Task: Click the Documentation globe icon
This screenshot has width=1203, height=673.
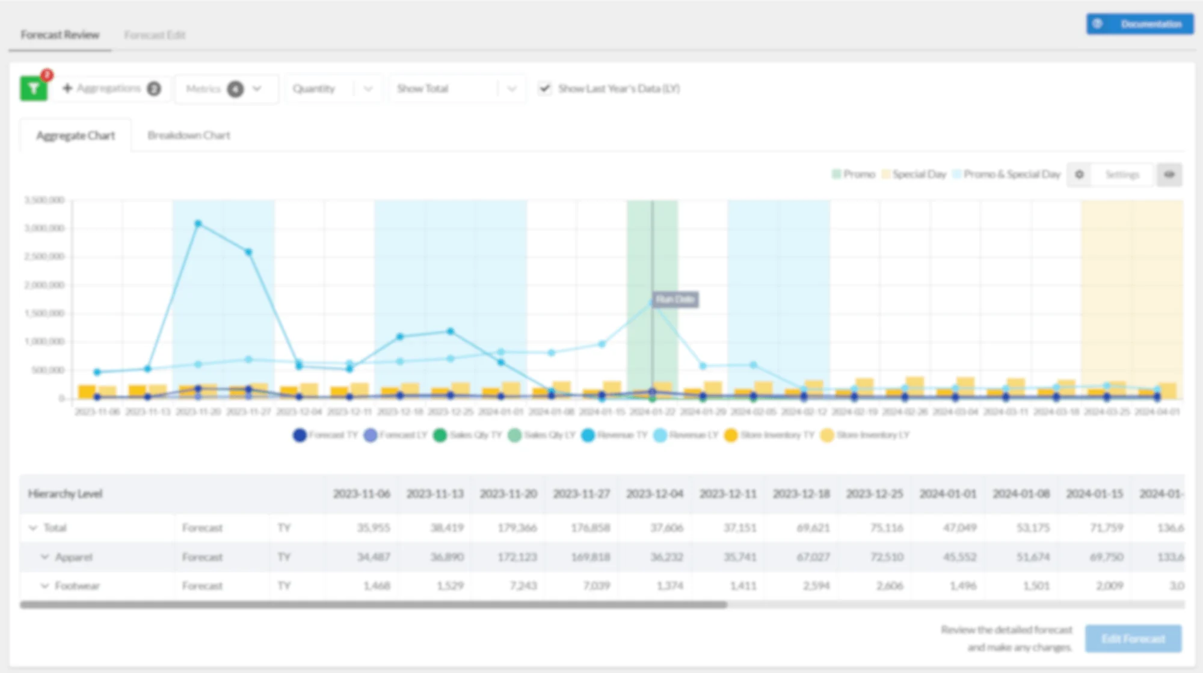Action: [x=1098, y=24]
